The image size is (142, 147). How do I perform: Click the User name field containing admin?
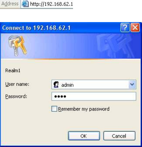coord(94,85)
